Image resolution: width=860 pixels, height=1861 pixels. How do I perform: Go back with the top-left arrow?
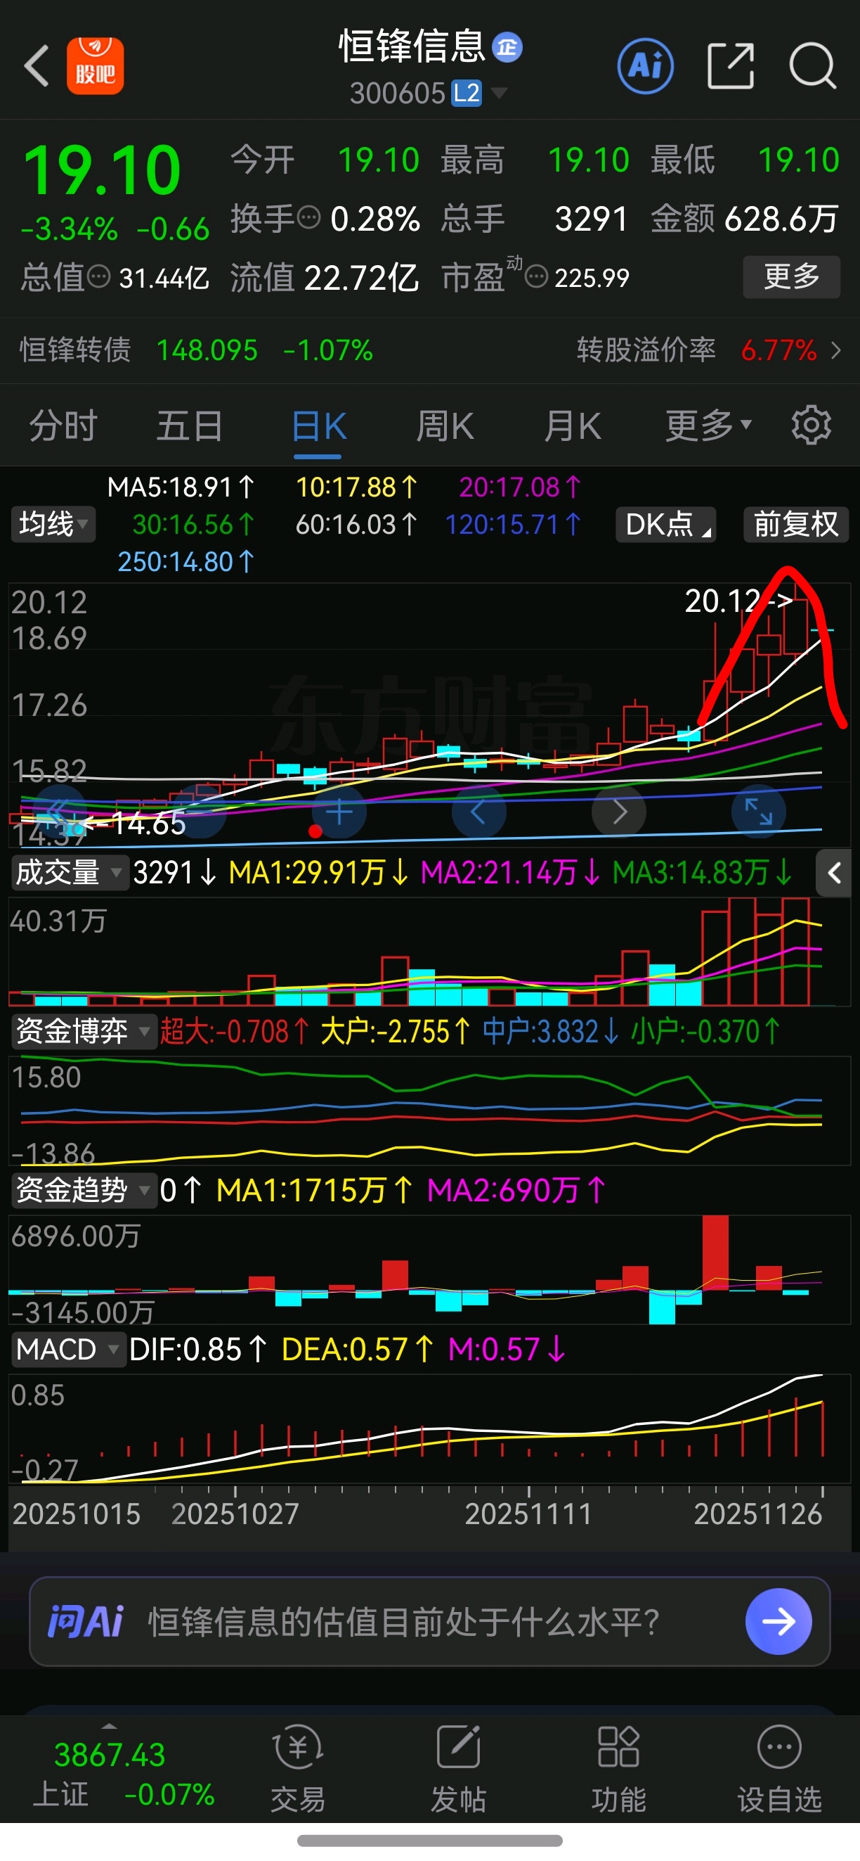(x=36, y=65)
